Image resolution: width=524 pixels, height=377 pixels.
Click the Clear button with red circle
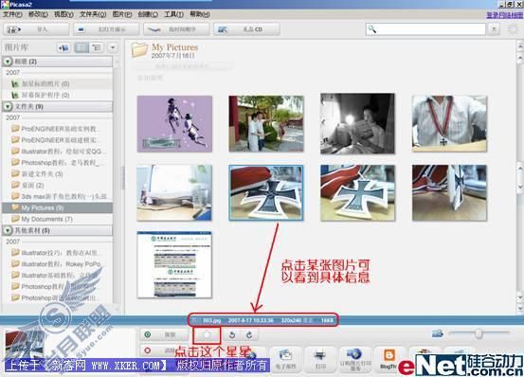[165, 350]
